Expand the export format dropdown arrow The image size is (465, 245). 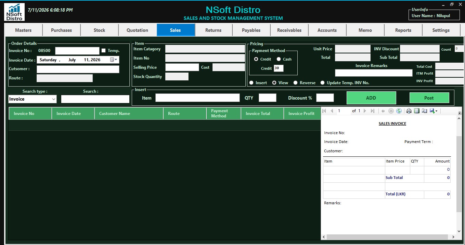[436, 111]
